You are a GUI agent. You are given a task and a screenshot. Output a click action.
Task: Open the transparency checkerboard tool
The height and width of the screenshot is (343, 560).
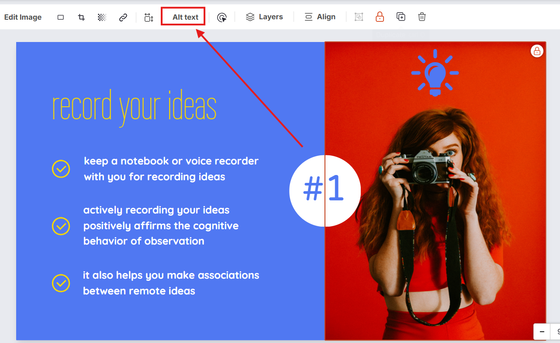[102, 17]
